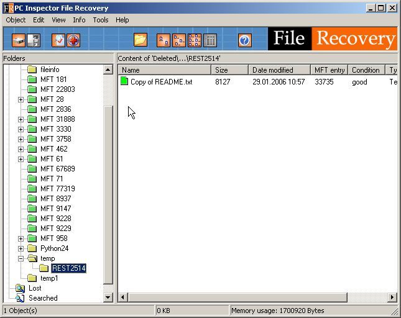This screenshot has height=318, width=401.
Task: Open the Tools menu
Action: click(x=101, y=20)
